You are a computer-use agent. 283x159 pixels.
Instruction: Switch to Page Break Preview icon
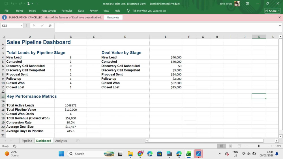tap(239, 146)
